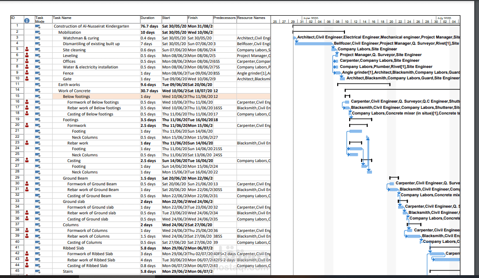Click overallocated icon for Formwork of Ground Beam
This screenshot has height=278, width=479.
pos(27,184)
